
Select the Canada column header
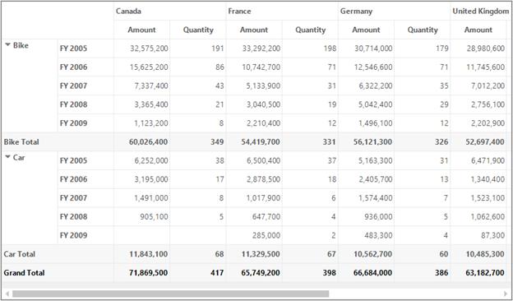point(128,12)
